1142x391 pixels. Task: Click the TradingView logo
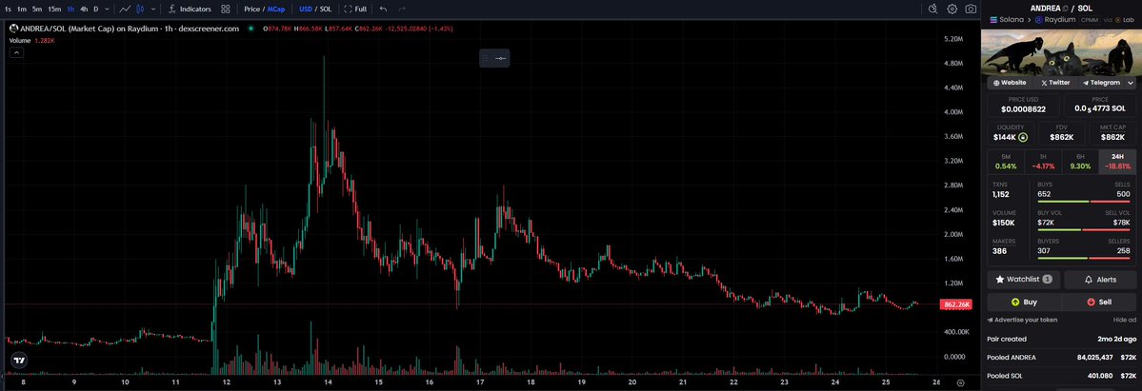coord(20,360)
